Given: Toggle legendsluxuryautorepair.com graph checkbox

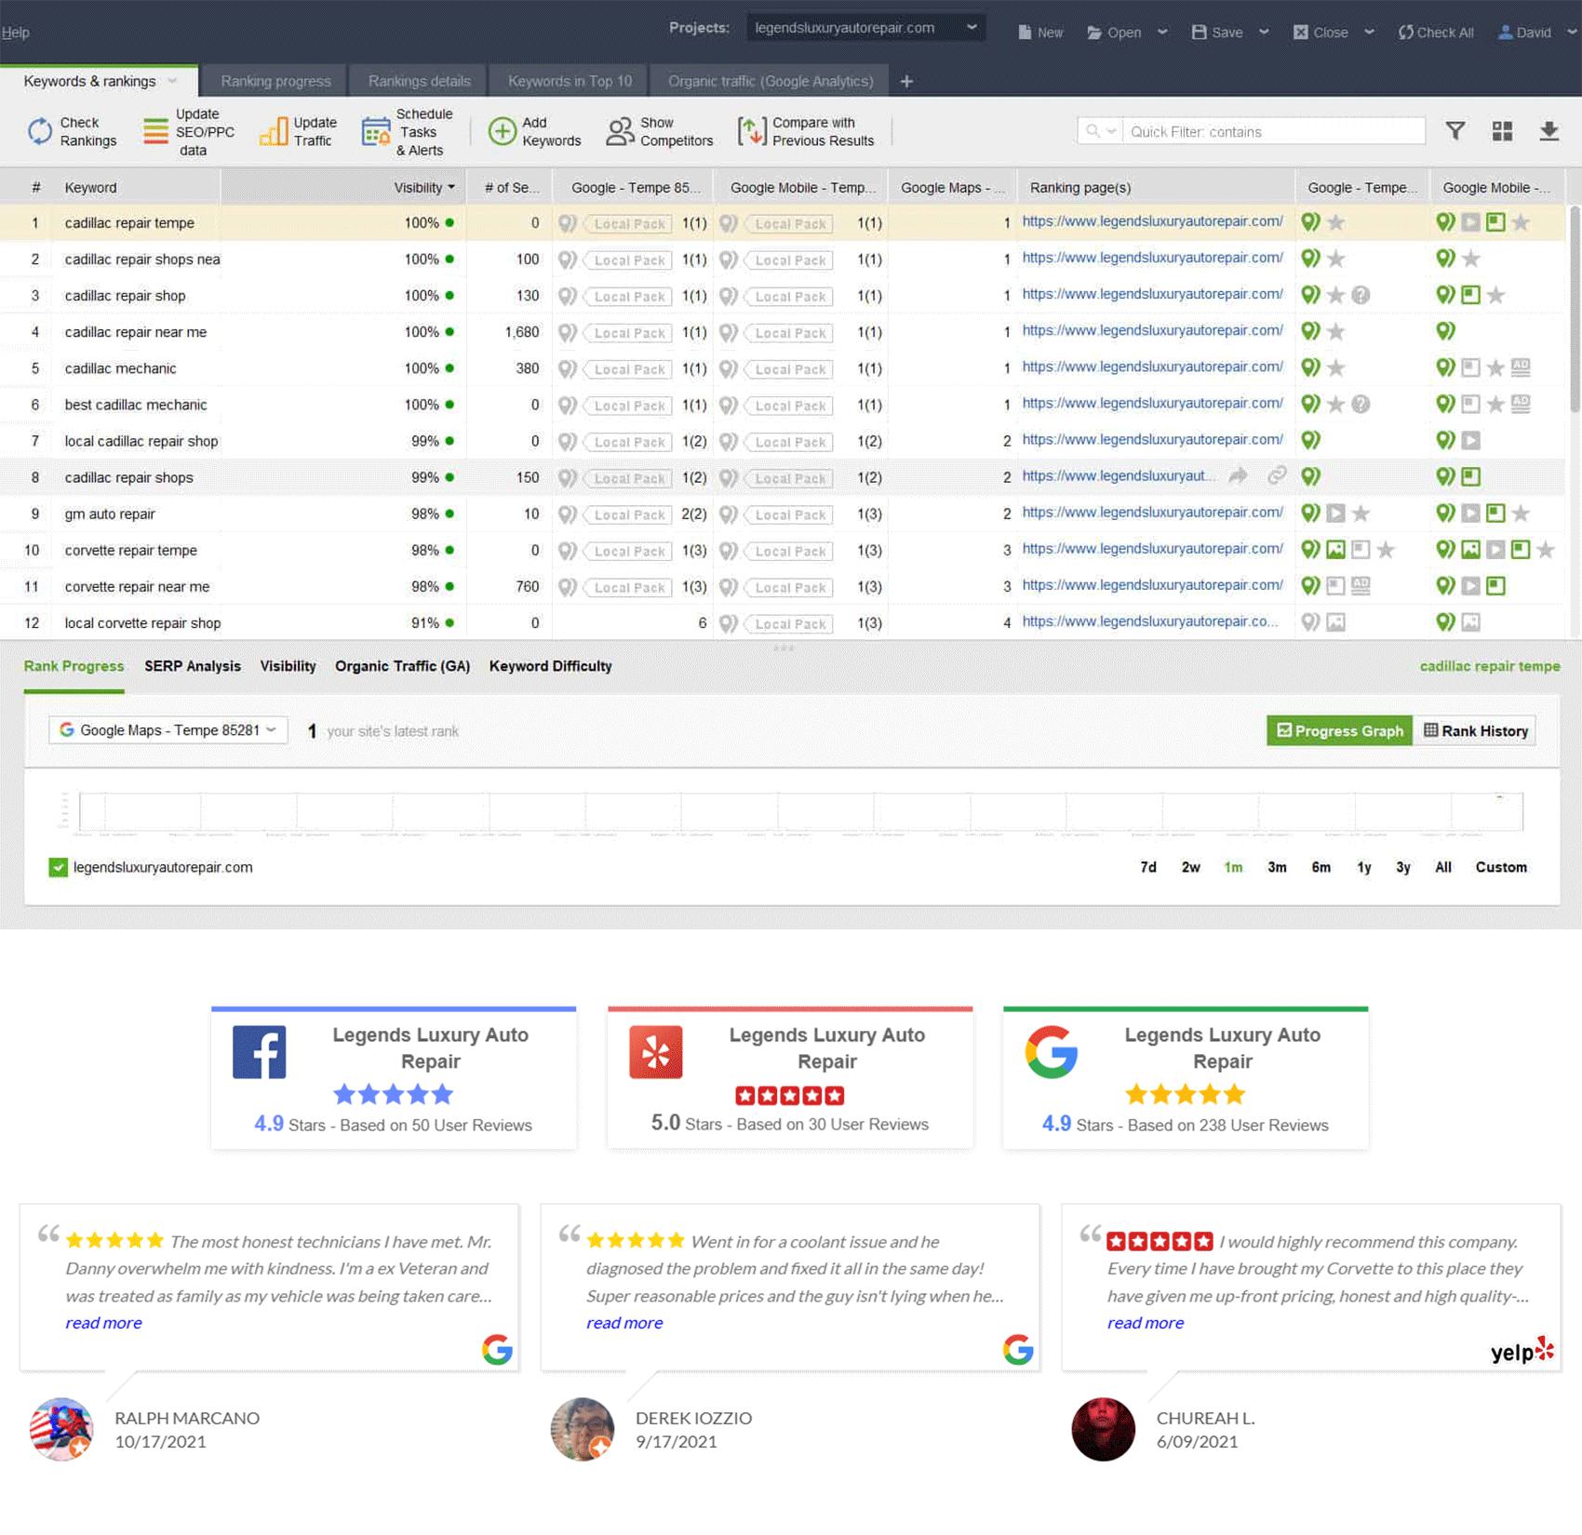Looking at the screenshot, I should [58, 867].
